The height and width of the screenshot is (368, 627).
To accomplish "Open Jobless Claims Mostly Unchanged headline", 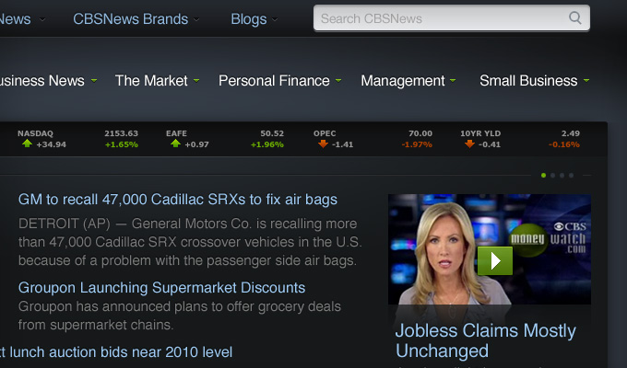I will 485,340.
